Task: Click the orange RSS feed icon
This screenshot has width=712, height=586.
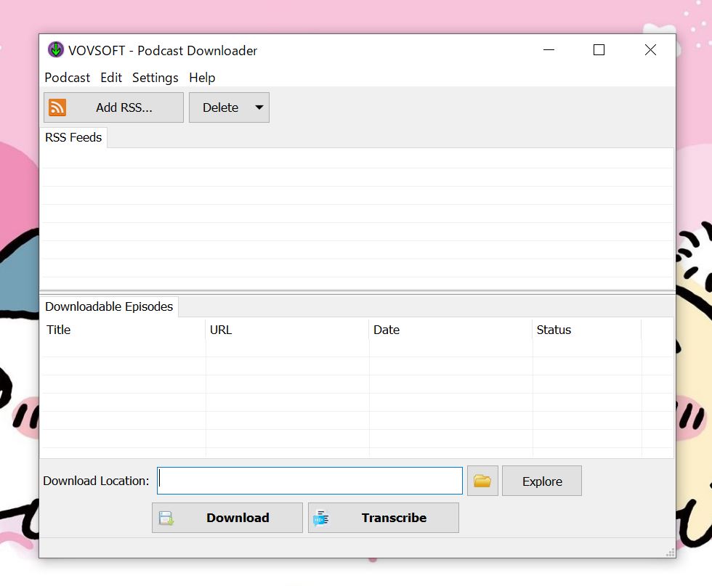Action: click(57, 107)
